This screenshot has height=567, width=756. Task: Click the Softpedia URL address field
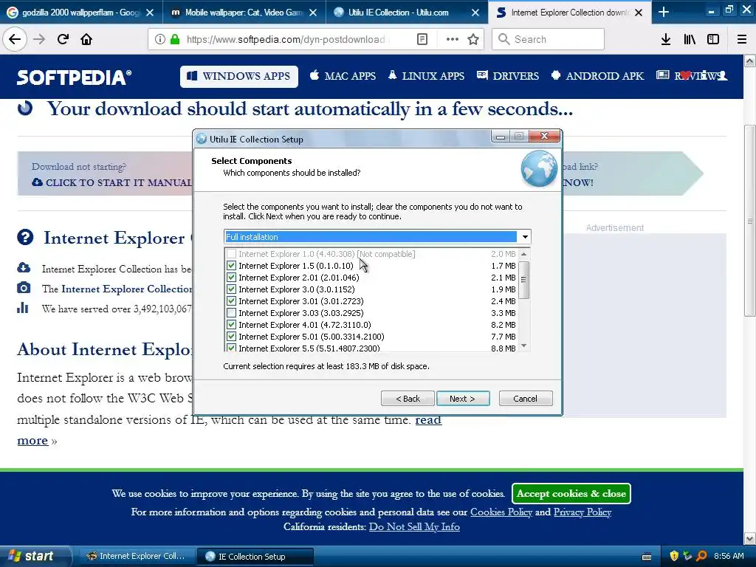(286, 39)
